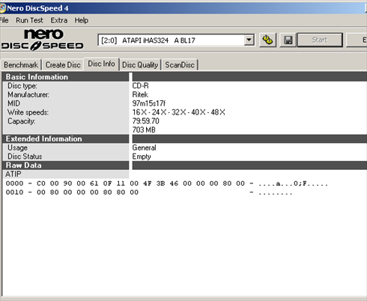Select the Disc Status label
This screenshot has height=301, width=367.
coord(25,156)
